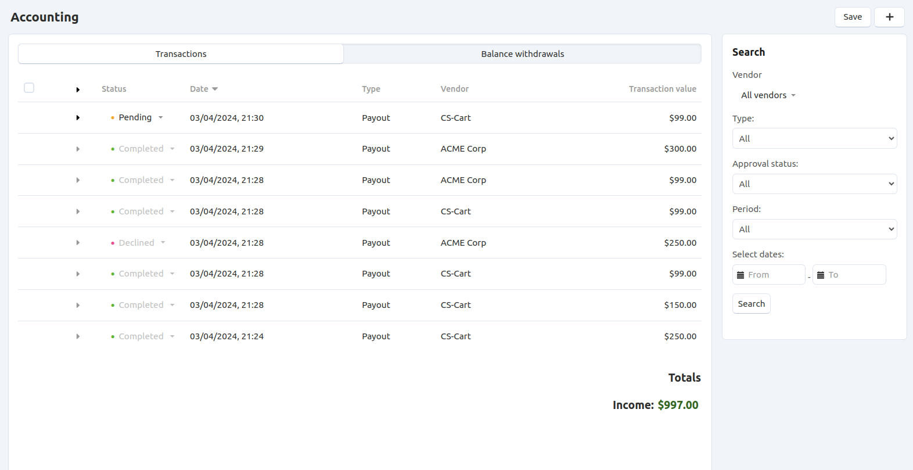Click the Totals heading
The width and height of the screenshot is (913, 470).
(x=685, y=378)
